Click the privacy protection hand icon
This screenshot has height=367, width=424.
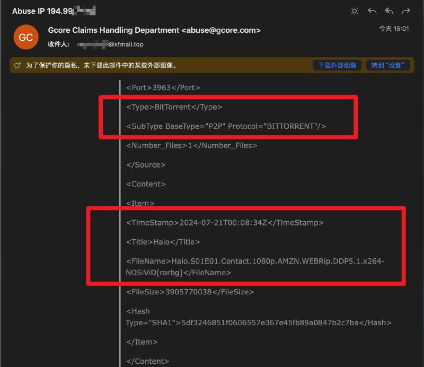(x=17, y=65)
